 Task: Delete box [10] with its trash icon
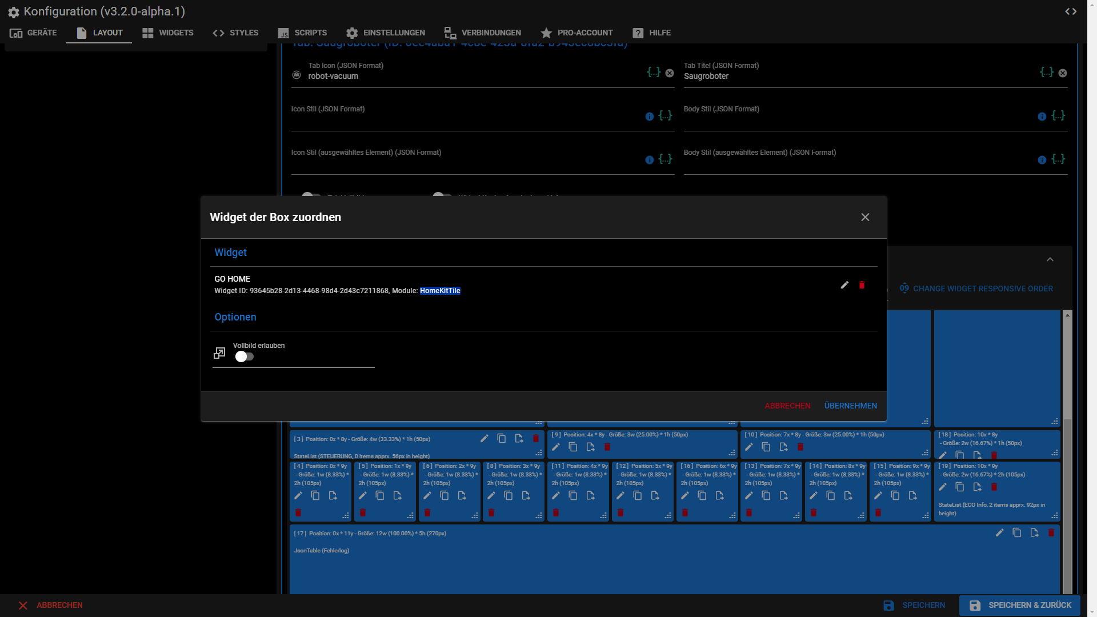(x=800, y=447)
